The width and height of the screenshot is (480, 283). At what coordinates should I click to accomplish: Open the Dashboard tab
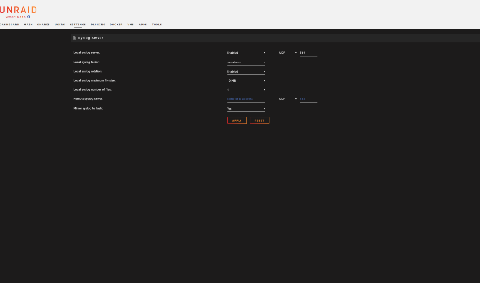tap(10, 25)
